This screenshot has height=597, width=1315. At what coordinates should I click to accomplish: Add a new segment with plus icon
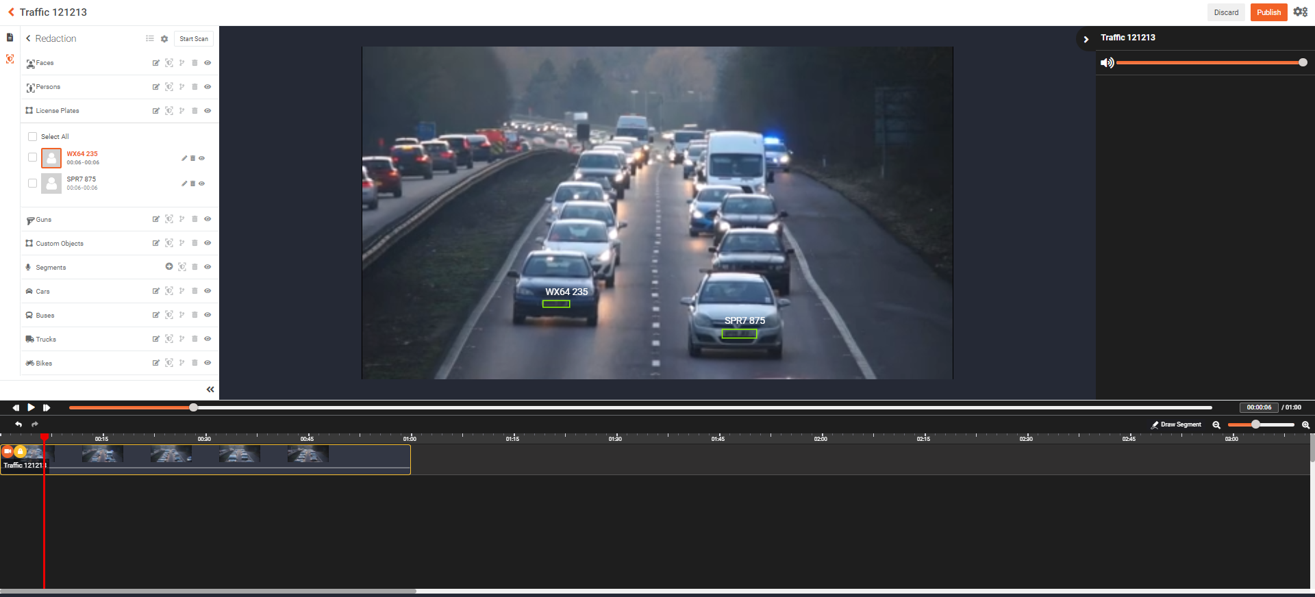(168, 267)
